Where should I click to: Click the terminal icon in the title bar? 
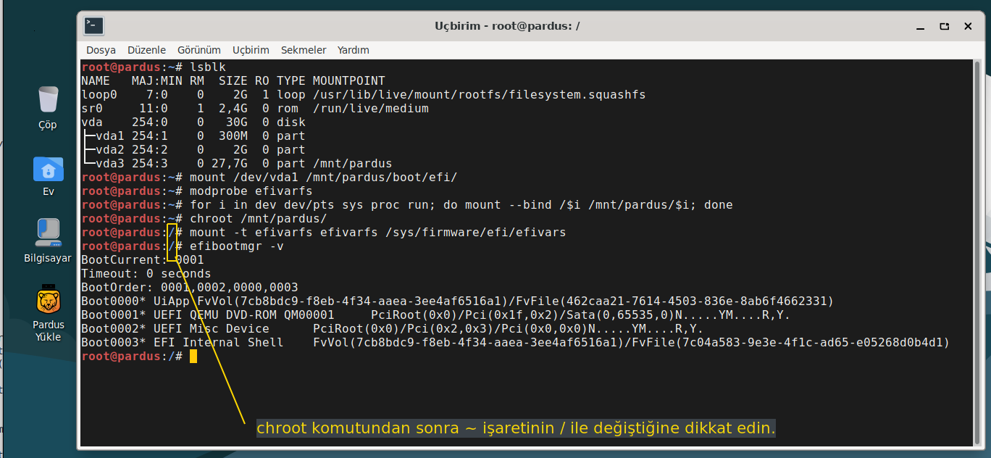(x=94, y=25)
